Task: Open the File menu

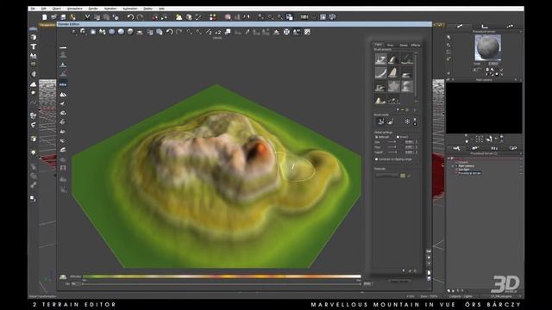Action: coord(33,9)
